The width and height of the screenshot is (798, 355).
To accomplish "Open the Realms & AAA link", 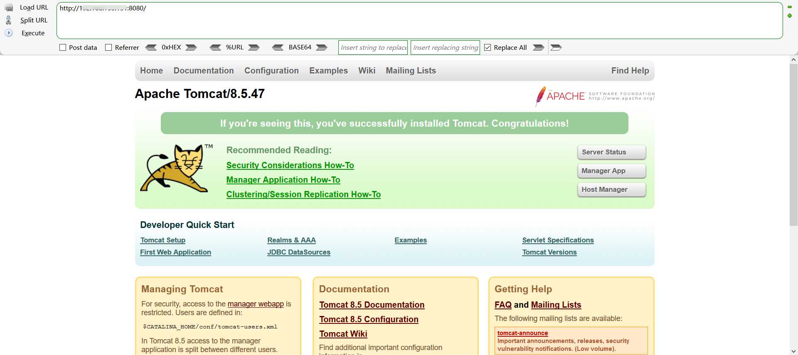I will click(291, 240).
